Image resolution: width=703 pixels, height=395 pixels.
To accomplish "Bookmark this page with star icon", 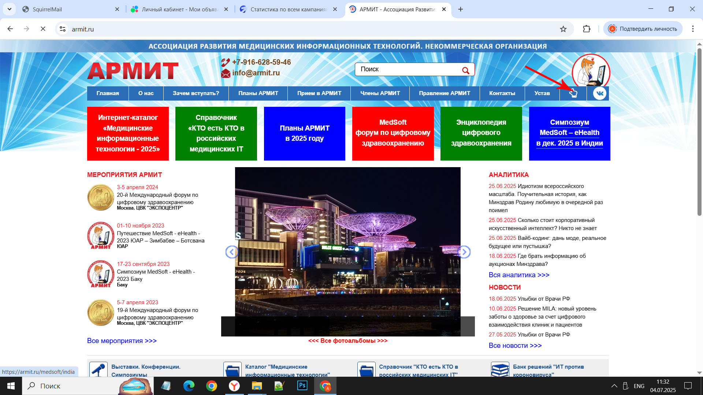I will 563,29.
